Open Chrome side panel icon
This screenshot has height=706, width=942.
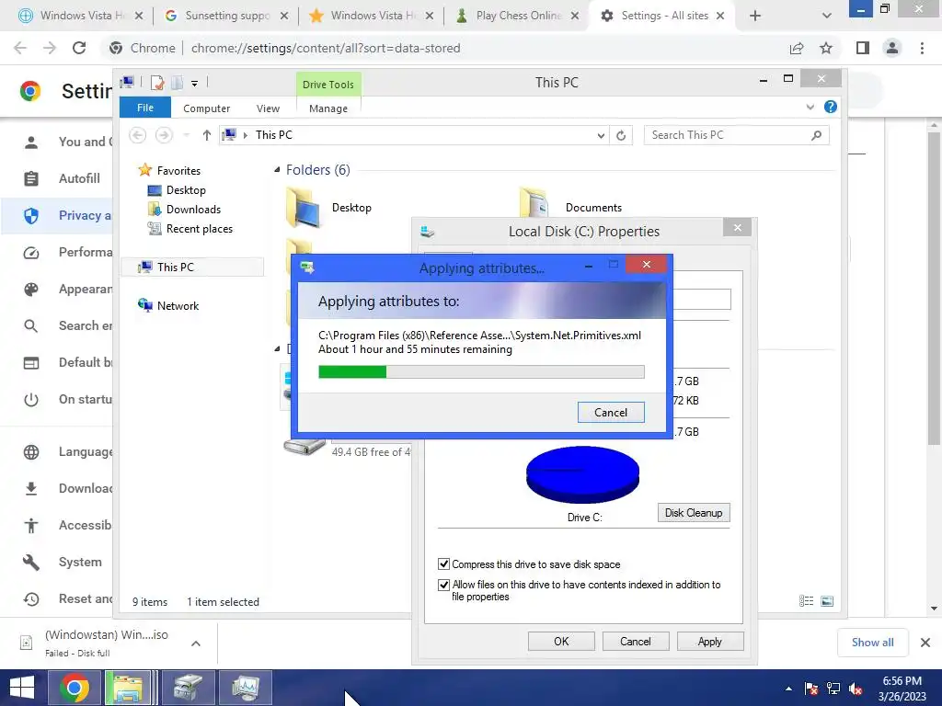[863, 48]
